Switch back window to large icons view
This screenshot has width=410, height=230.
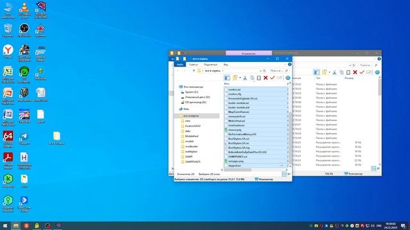(378, 169)
